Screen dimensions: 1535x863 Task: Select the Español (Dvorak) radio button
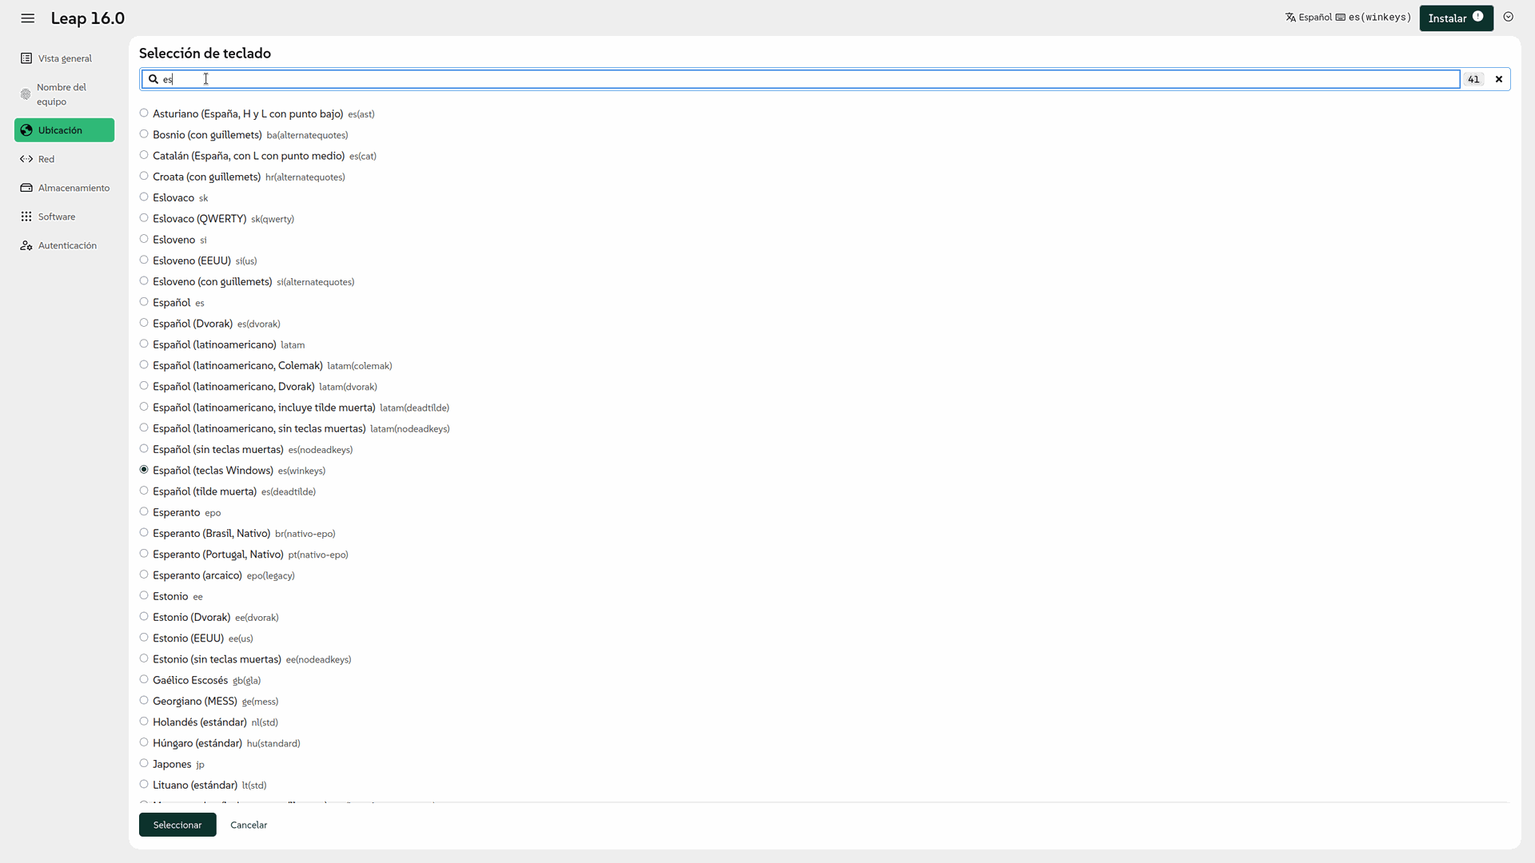coord(144,323)
